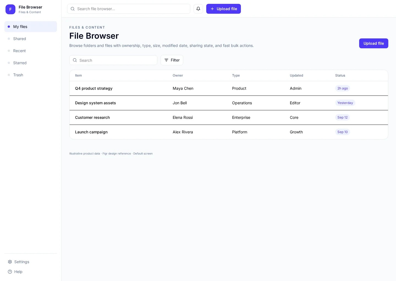Click the Sep 12 status badge
Screen dimensions: 396x281
tap(342, 117)
